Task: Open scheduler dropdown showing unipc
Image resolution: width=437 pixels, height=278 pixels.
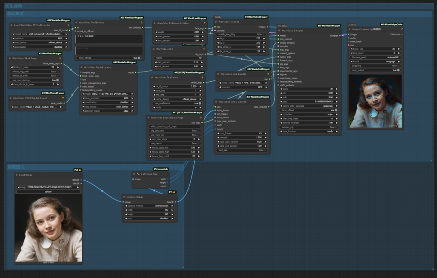Action: click(309, 115)
